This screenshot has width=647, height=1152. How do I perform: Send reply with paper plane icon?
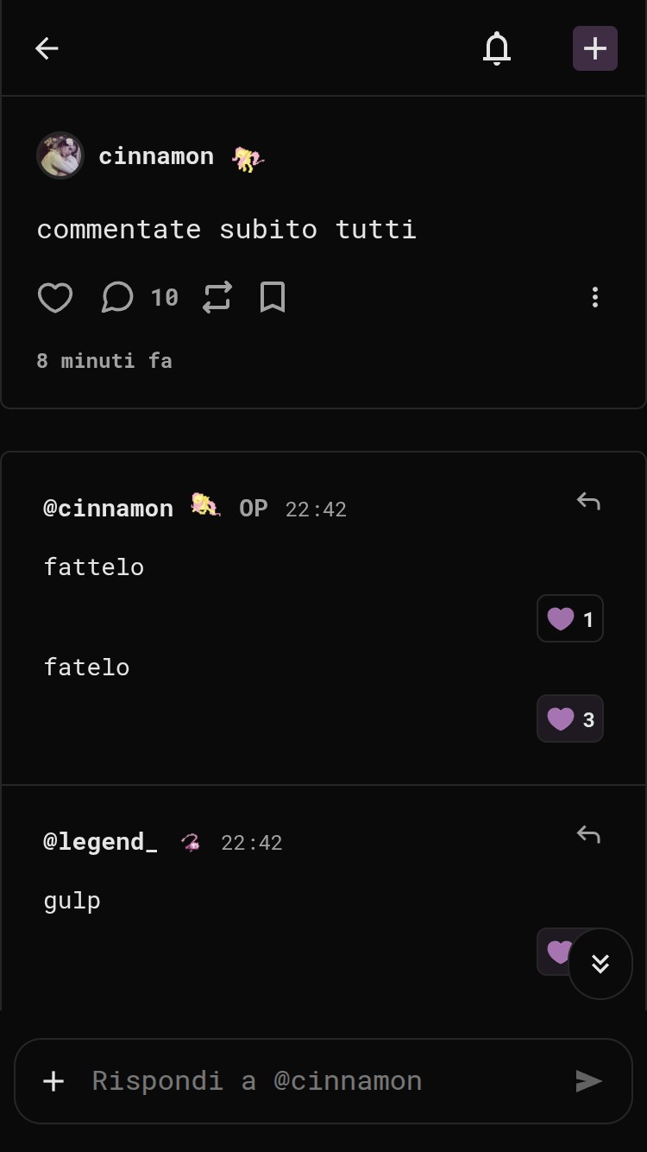point(588,1081)
